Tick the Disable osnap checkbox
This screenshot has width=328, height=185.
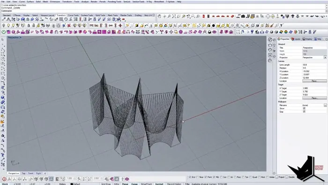(287, 177)
